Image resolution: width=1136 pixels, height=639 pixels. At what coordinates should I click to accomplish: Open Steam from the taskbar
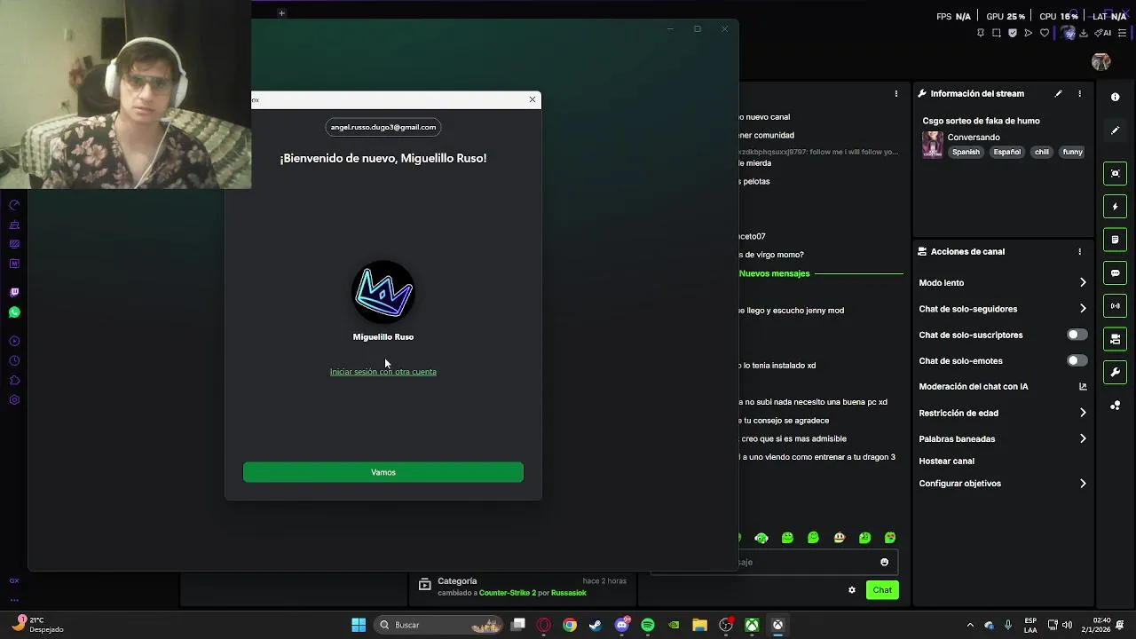596,625
